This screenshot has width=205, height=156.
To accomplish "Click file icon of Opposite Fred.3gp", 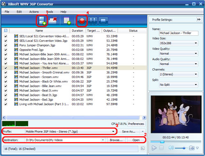I will [16, 50].
